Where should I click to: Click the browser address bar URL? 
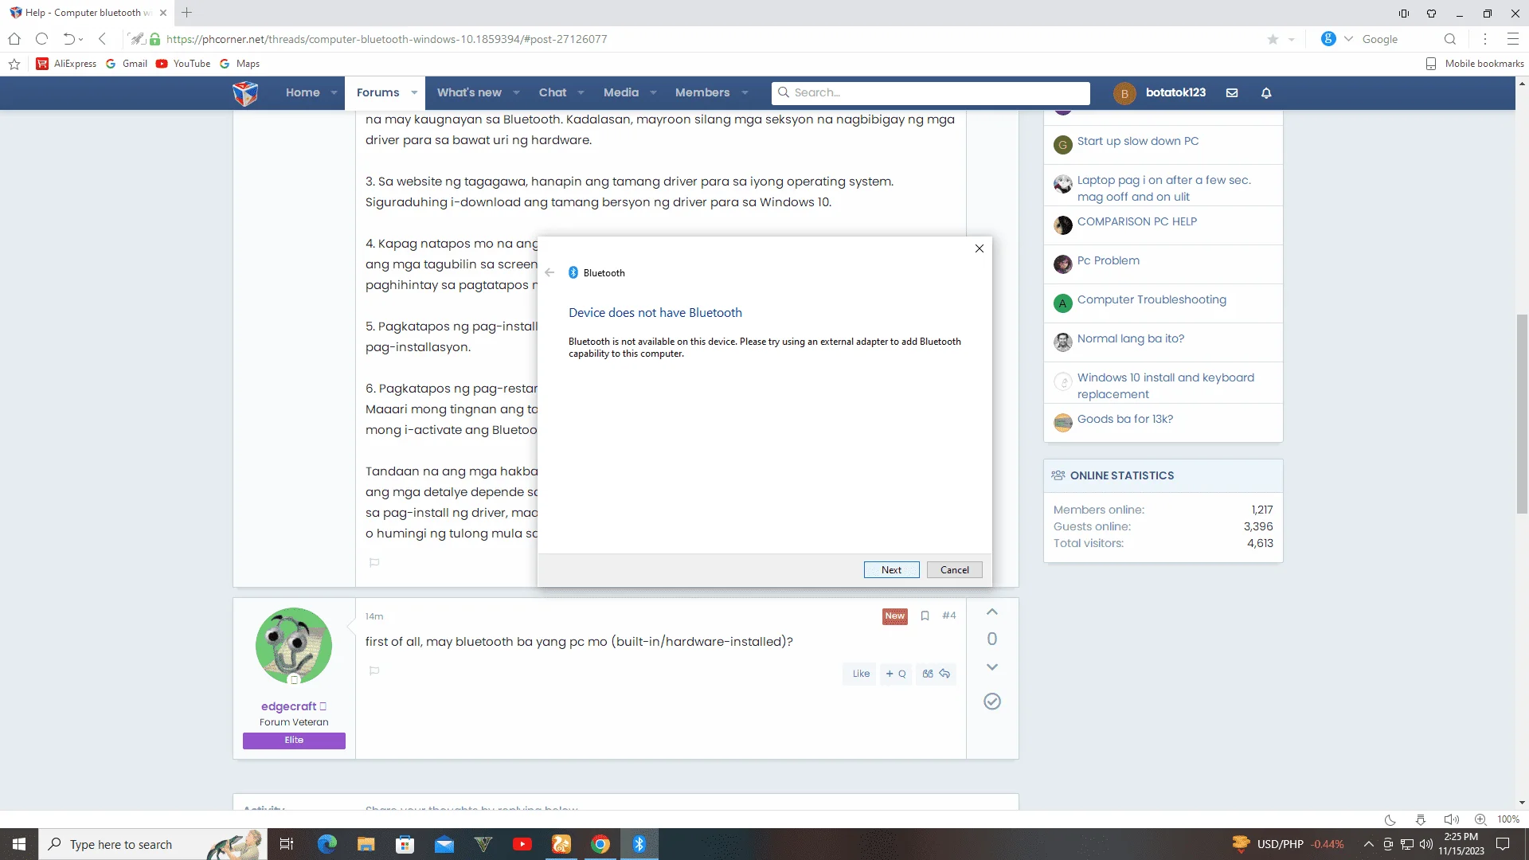point(386,39)
